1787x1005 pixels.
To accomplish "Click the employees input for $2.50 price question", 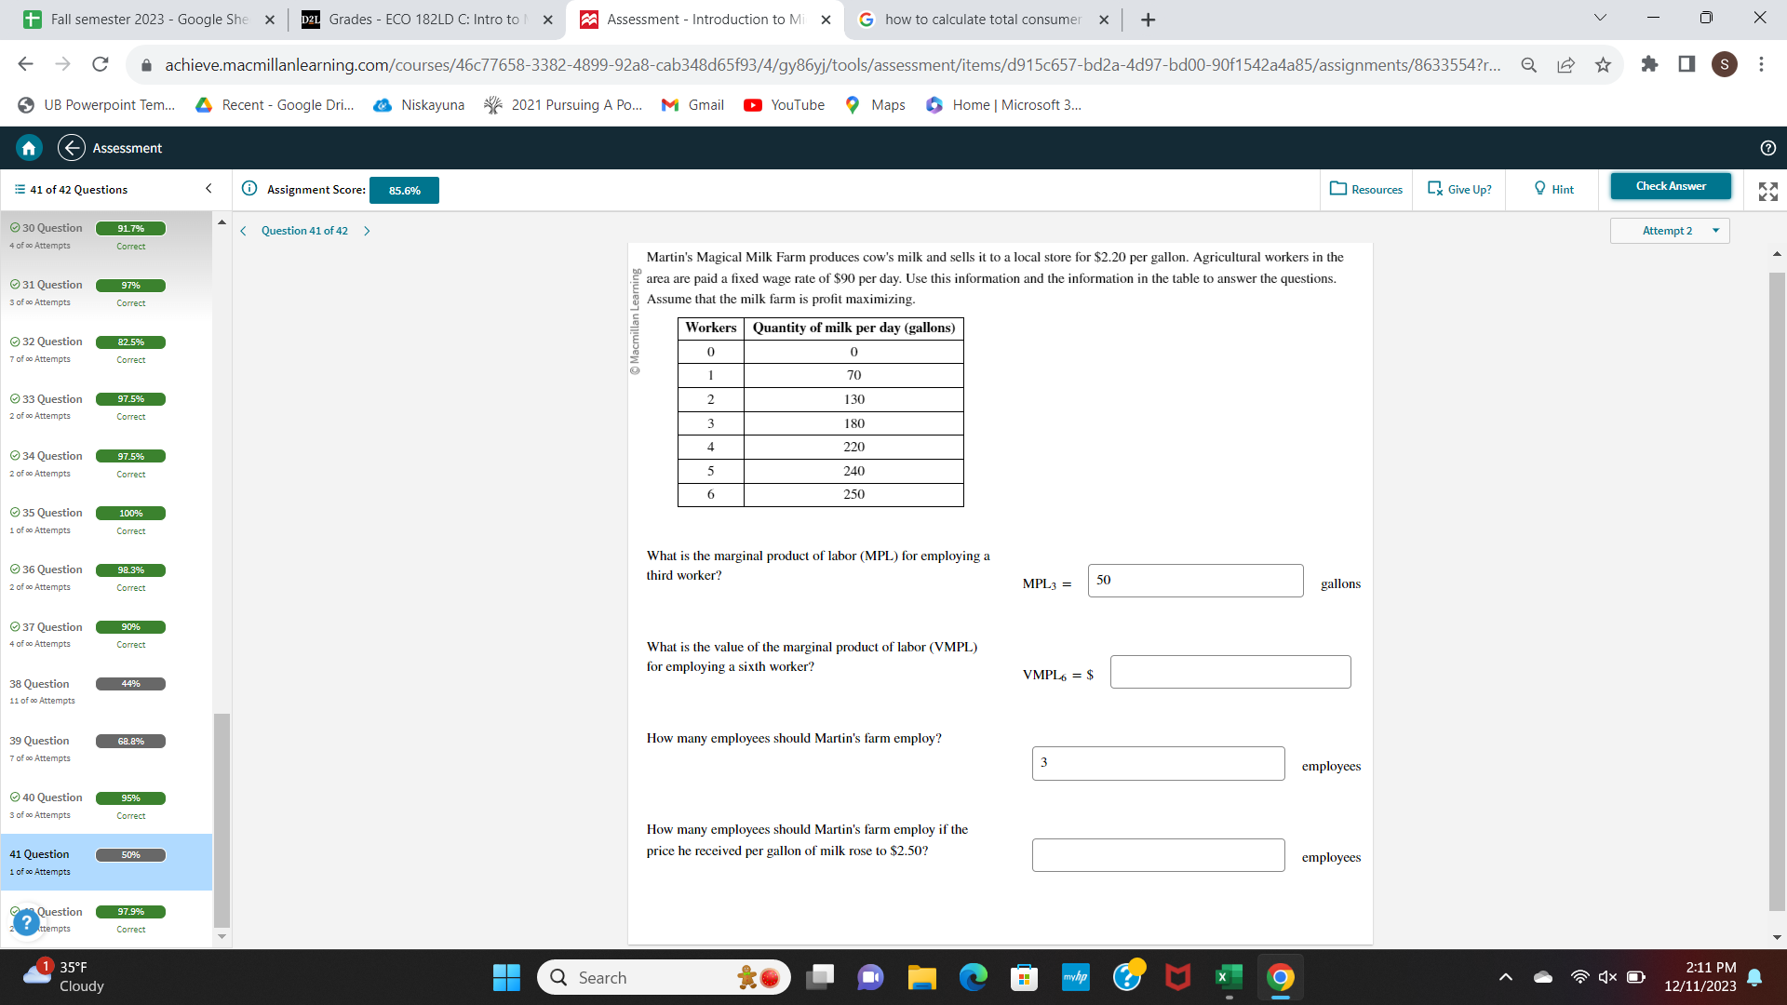I will pyautogui.click(x=1158, y=855).
